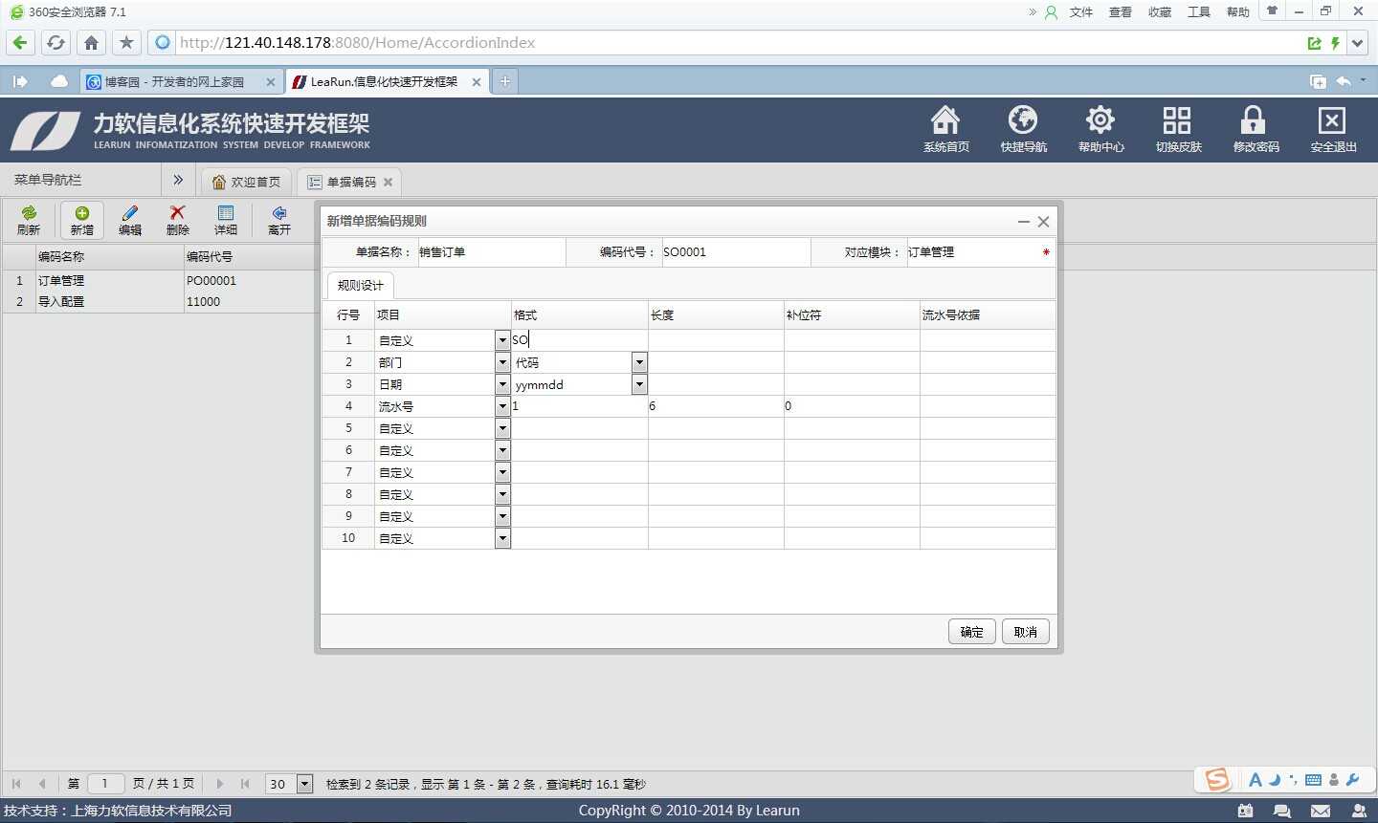Open record details via the 详细 icon
Screen dimensions: 1378x823
click(x=225, y=220)
